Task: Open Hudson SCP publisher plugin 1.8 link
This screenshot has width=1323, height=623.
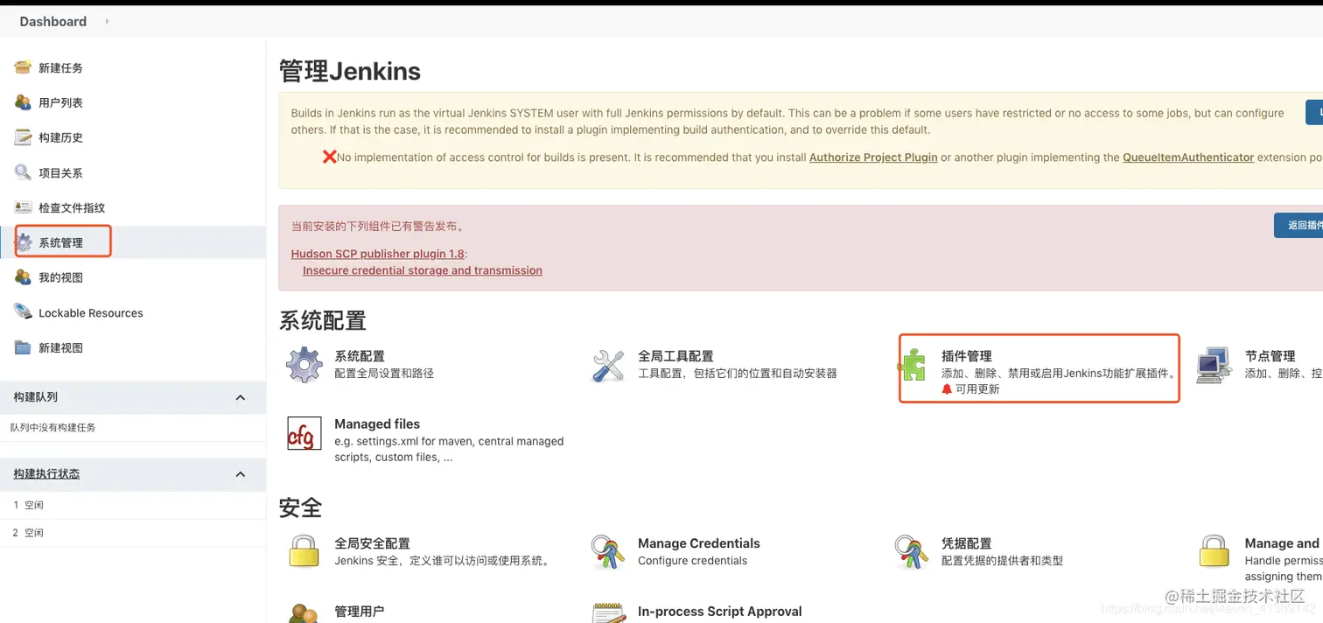Action: pyautogui.click(x=378, y=254)
